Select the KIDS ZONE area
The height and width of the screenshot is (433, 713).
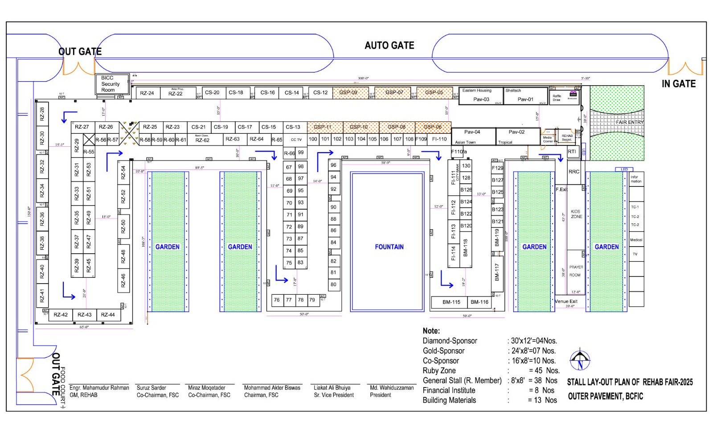coord(576,214)
